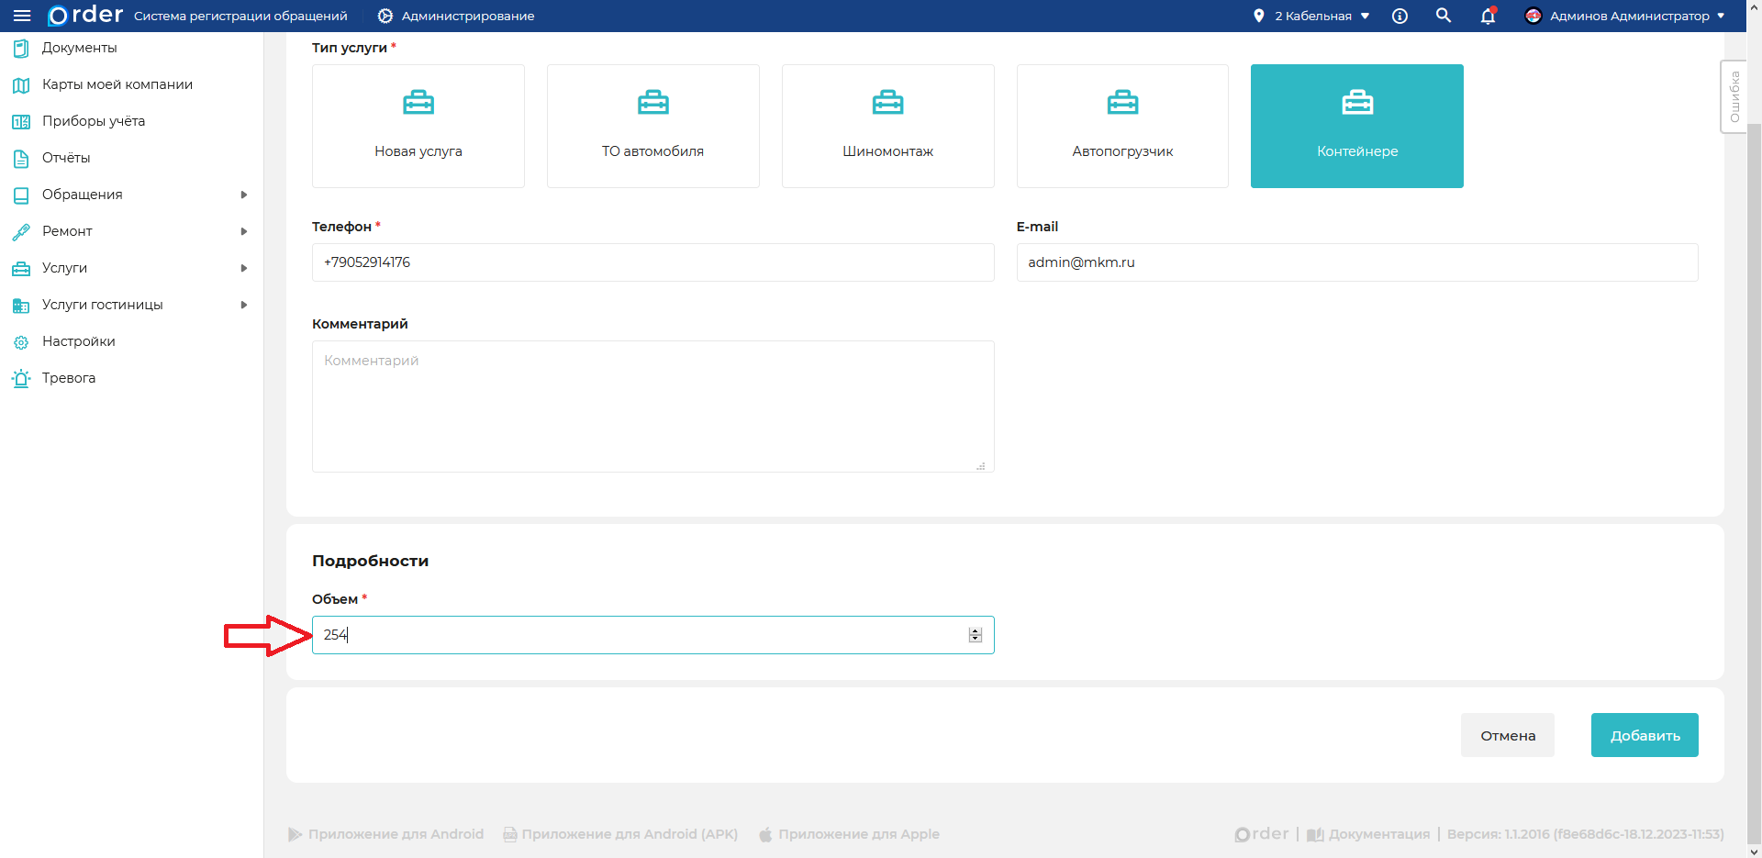This screenshot has height=858, width=1762.
Task: Click the notifications bell icon
Action: [x=1488, y=16]
